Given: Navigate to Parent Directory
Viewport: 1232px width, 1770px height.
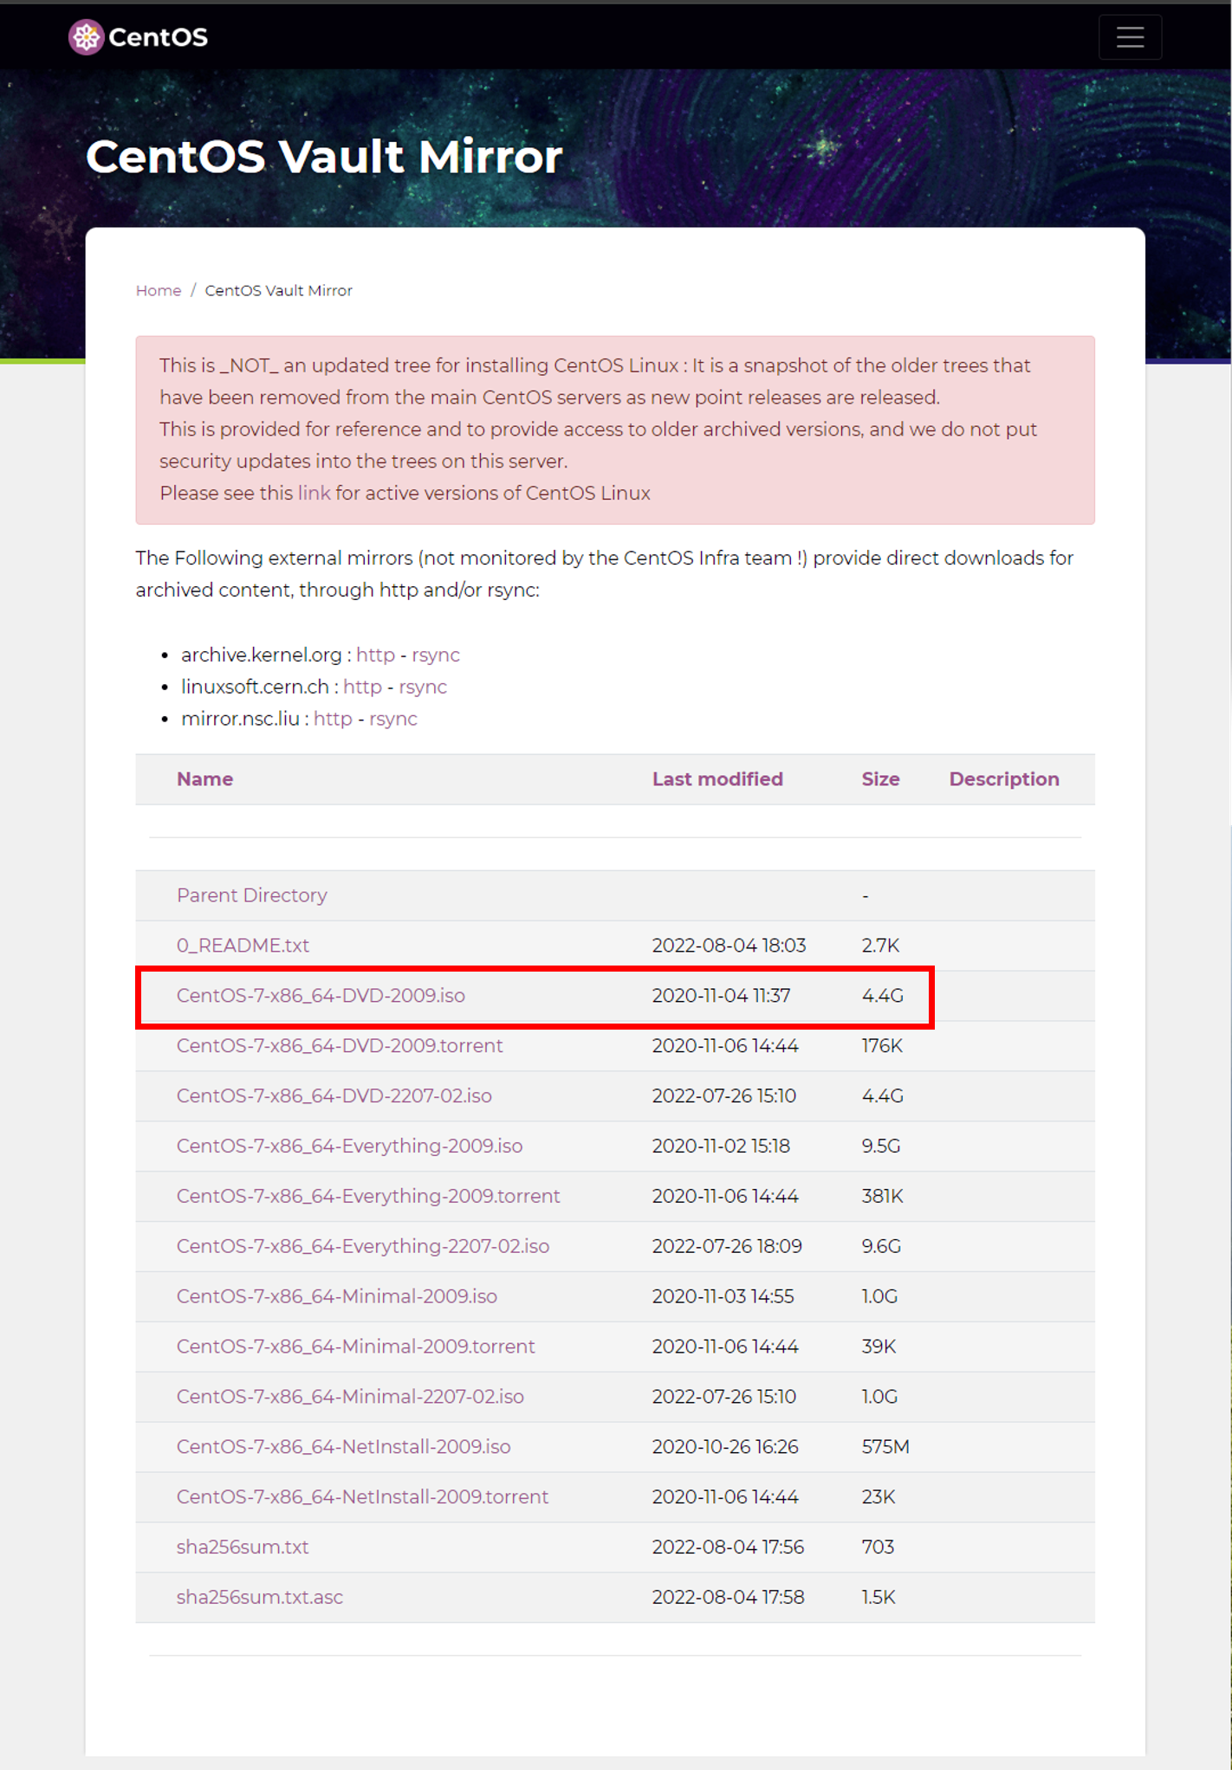Looking at the screenshot, I should point(252,895).
